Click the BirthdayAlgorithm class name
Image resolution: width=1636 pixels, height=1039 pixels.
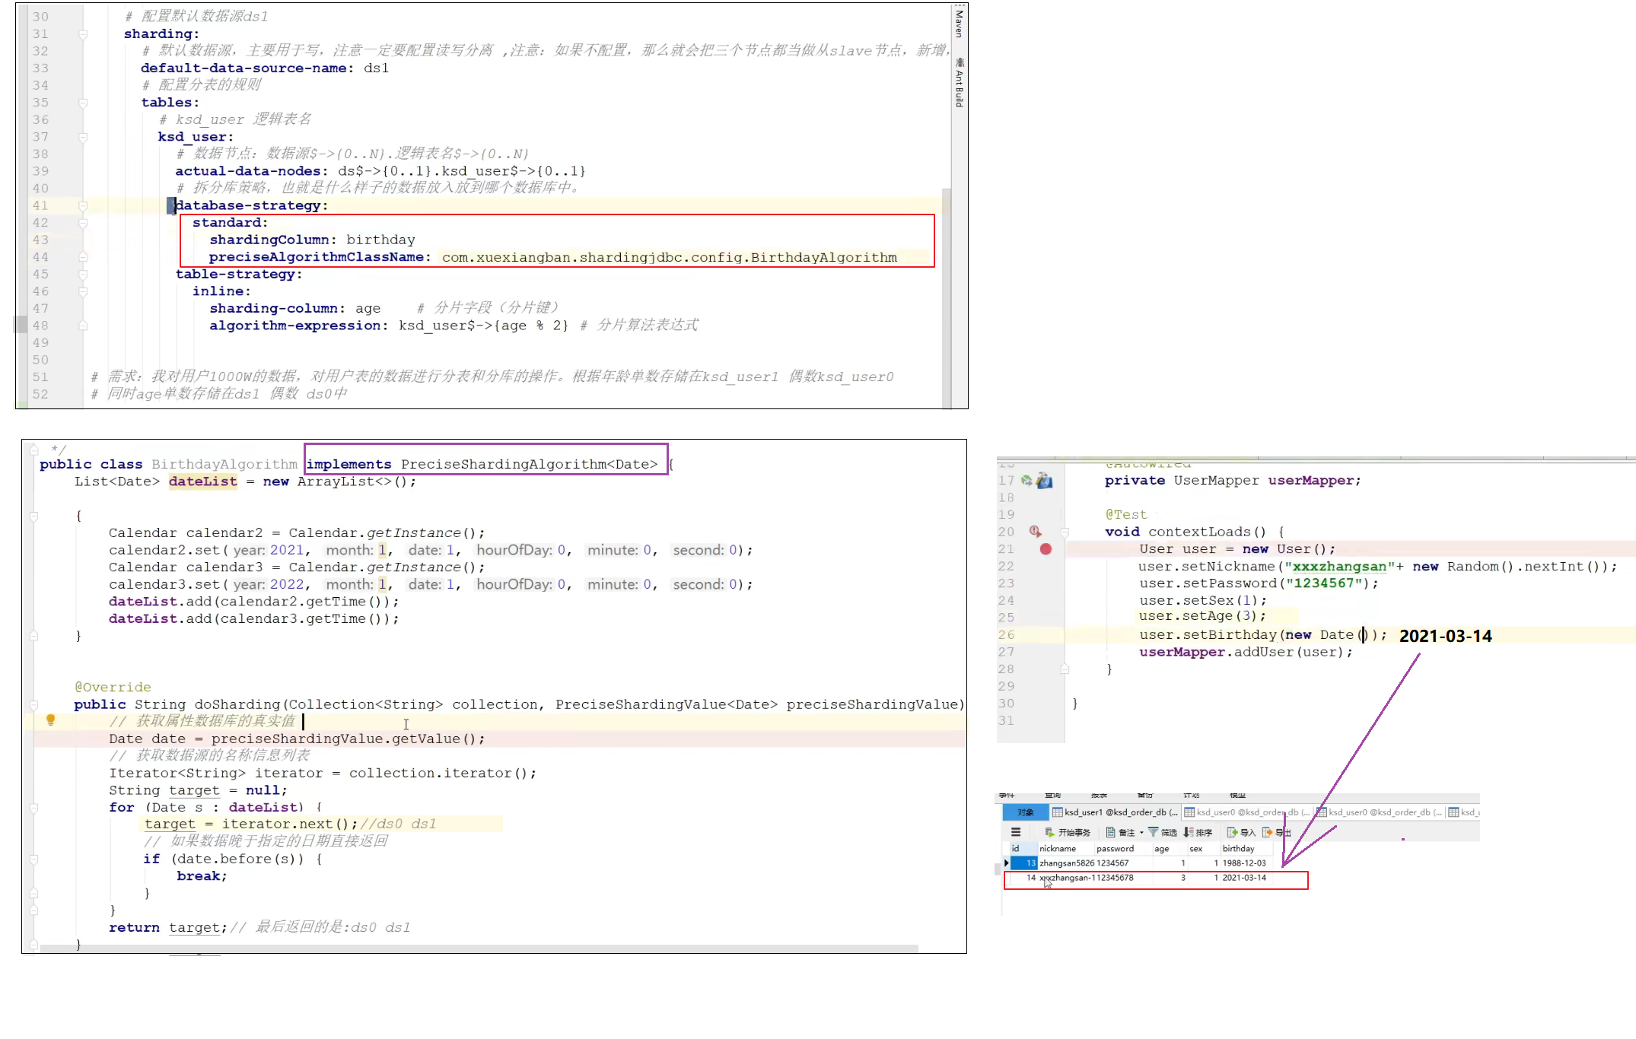coord(224,464)
